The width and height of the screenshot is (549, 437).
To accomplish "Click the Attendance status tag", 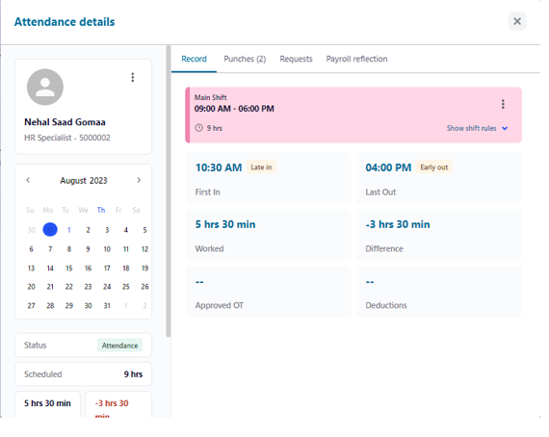I will pos(119,346).
